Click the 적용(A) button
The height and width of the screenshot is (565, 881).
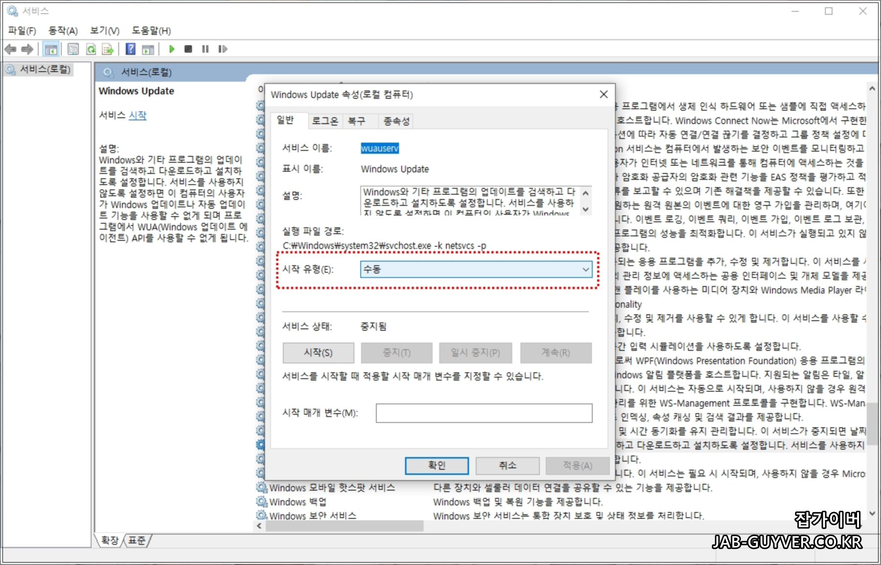[x=578, y=465]
